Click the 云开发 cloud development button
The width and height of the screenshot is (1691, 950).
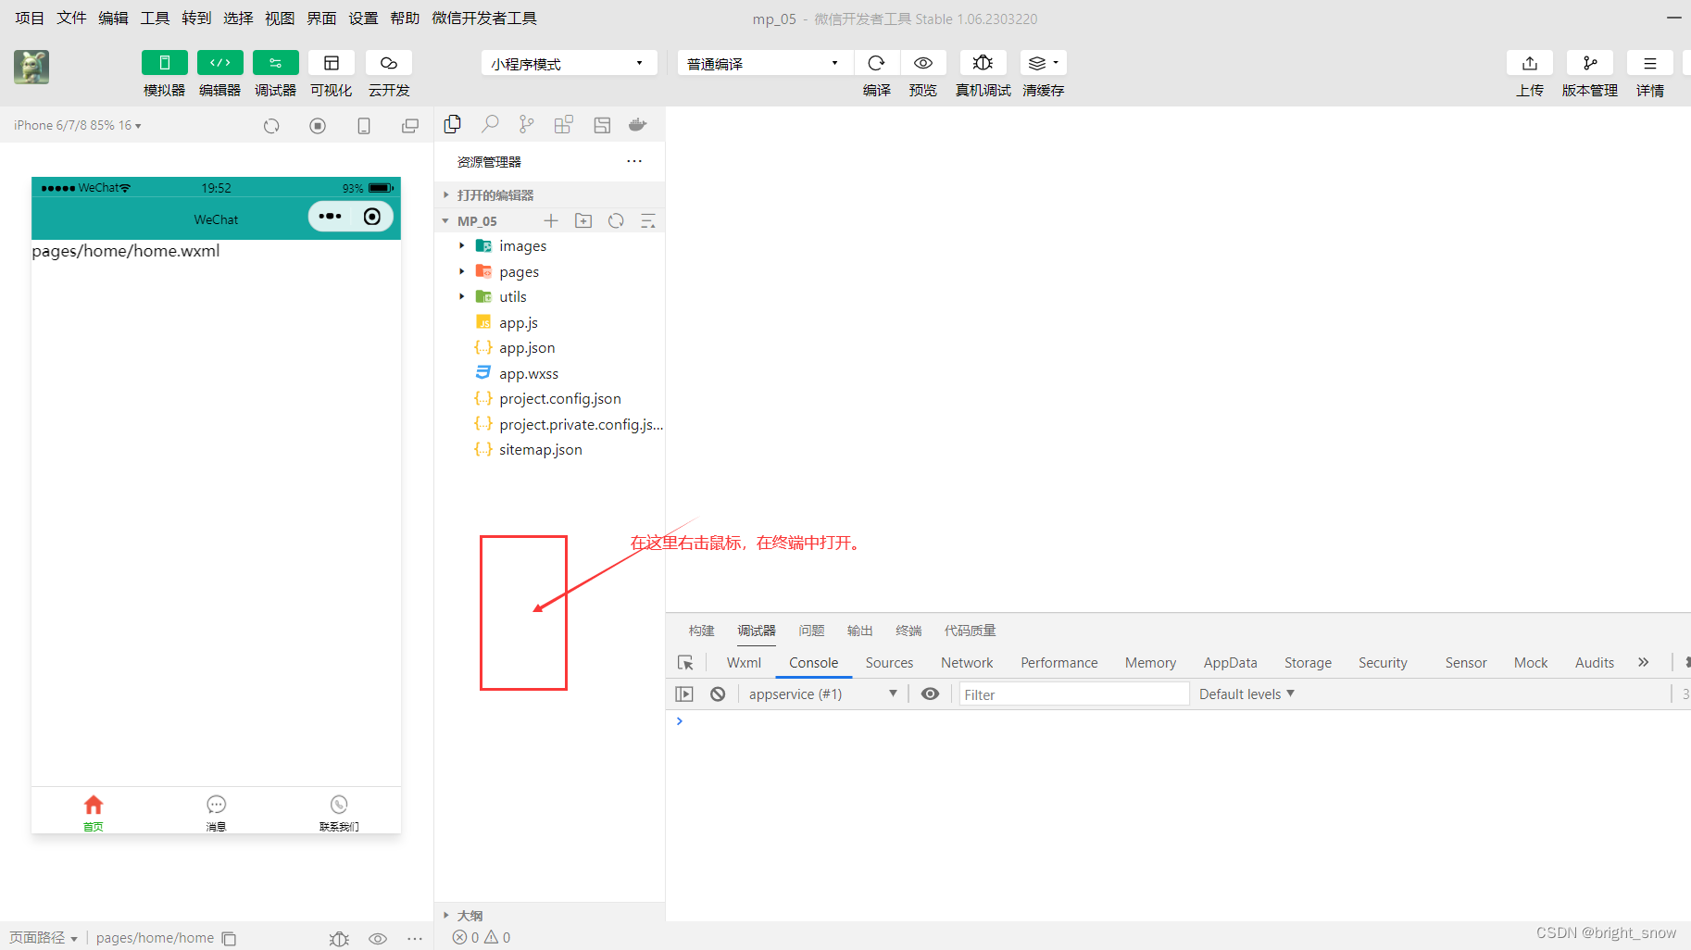click(388, 62)
